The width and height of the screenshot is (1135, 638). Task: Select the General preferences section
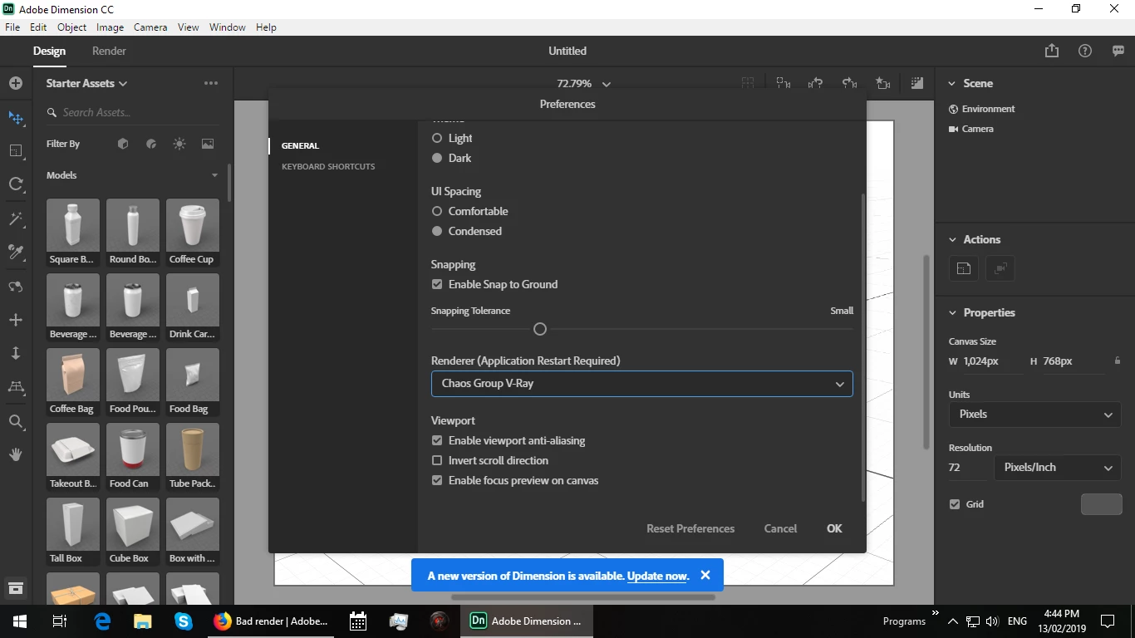click(300, 146)
